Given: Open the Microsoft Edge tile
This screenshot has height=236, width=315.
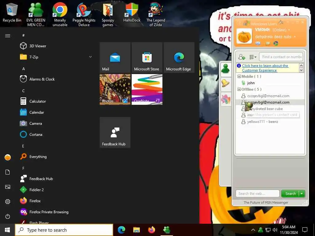Looking at the screenshot, I should pyautogui.click(x=179, y=57).
